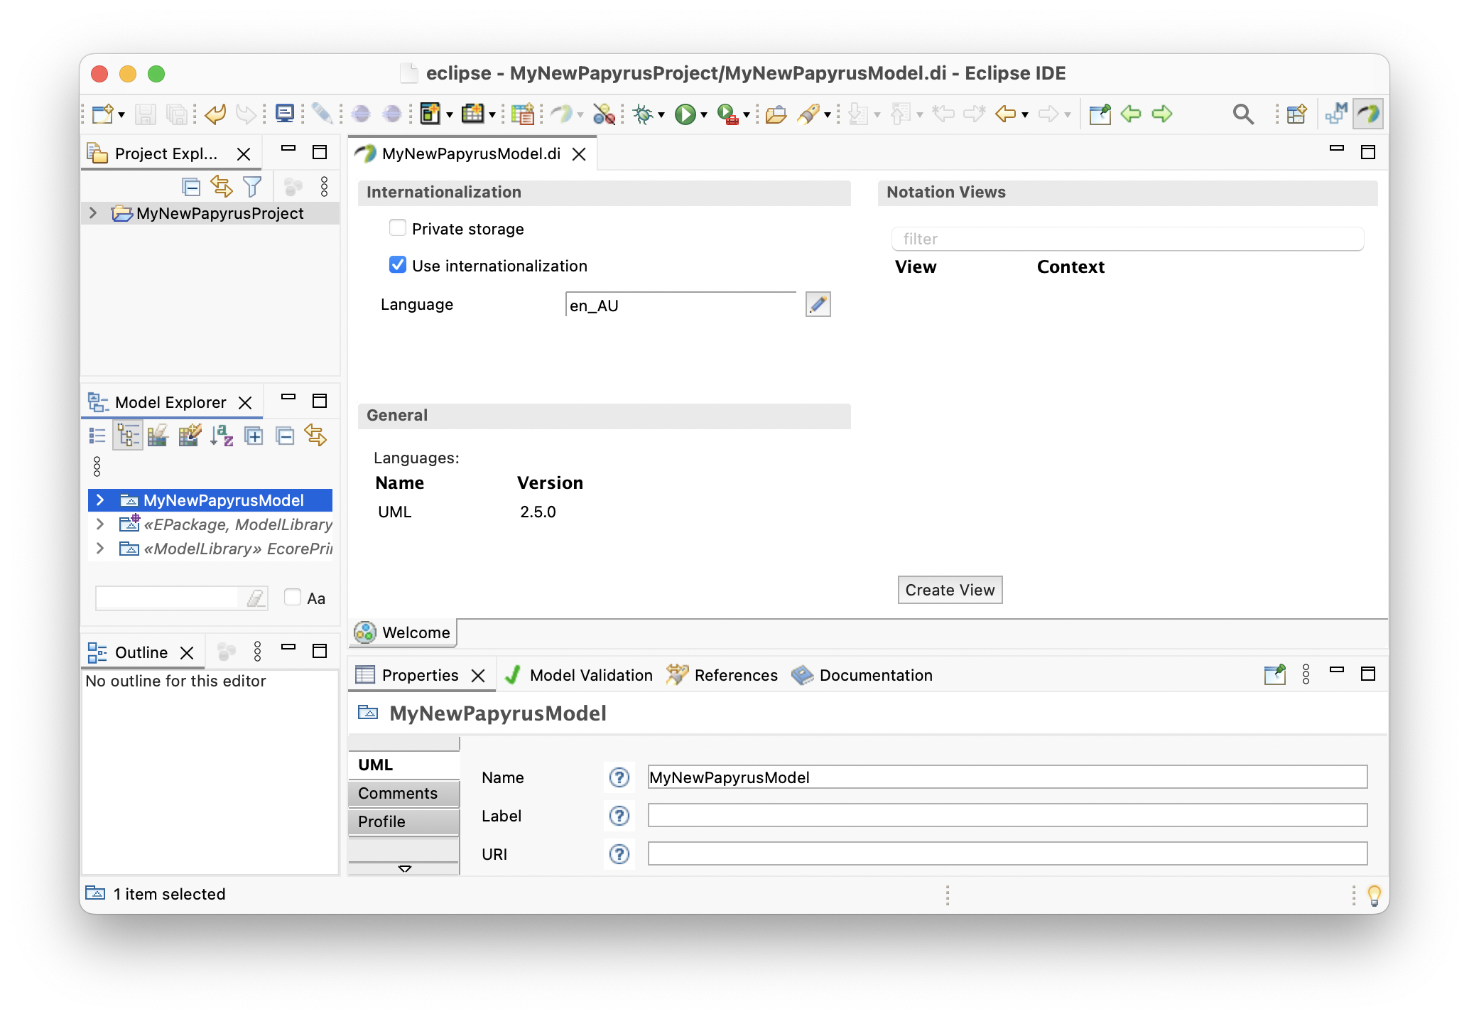The image size is (1469, 1019).
Task: Close the Outline view
Action: coord(187,652)
